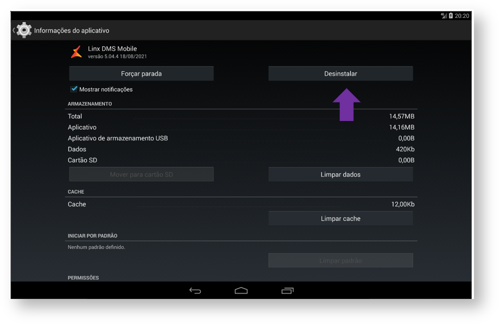
Task: Tap the INICIAR POR PADRÃO header
Action: click(92, 236)
